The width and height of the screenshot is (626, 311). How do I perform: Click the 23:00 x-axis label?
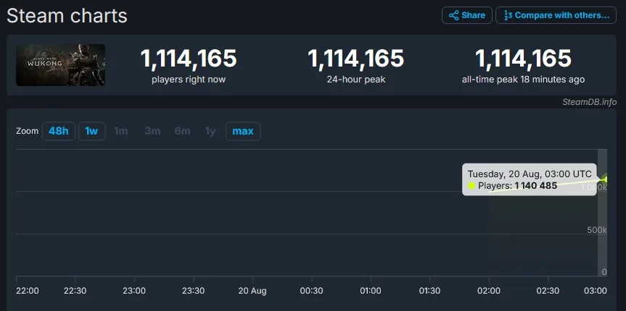click(134, 291)
